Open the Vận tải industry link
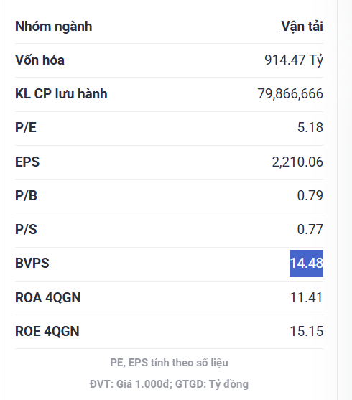The height and width of the screenshot is (400, 352). [x=302, y=27]
